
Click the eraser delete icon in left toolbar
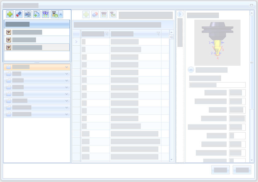pos(19,14)
